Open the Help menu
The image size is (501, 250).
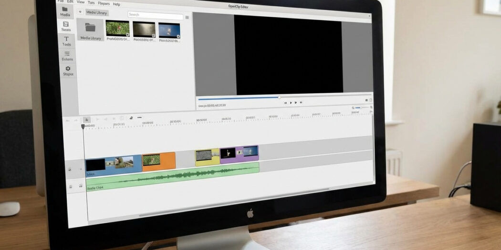(116, 4)
